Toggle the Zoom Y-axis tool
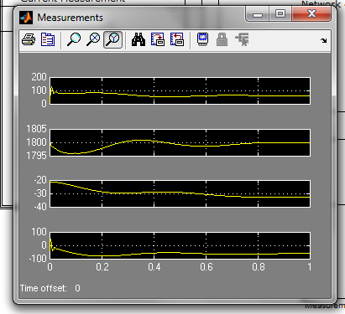Viewport: 345px width, 314px height. tap(112, 39)
